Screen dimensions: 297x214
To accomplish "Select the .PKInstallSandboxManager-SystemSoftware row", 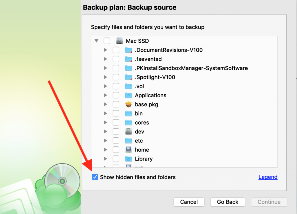I will [x=184, y=68].
